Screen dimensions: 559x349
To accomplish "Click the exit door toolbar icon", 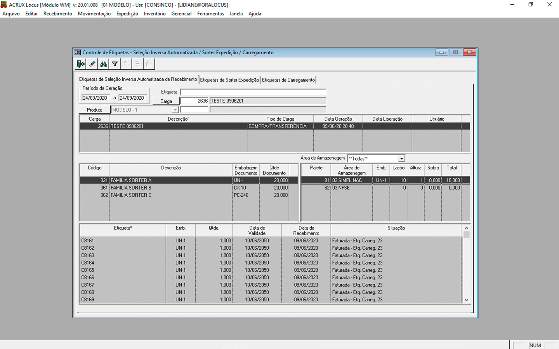I will [80, 64].
